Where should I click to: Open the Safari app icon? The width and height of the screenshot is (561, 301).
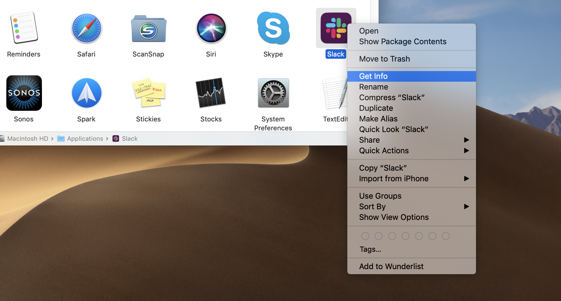coord(86,28)
